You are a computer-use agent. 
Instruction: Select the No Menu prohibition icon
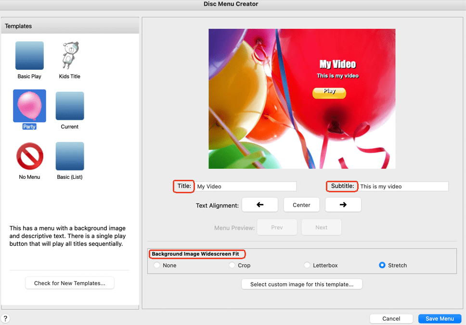[29, 156]
